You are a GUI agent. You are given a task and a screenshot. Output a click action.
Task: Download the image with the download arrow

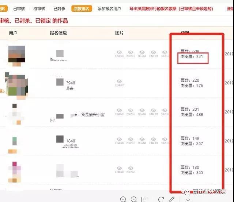point(188,199)
